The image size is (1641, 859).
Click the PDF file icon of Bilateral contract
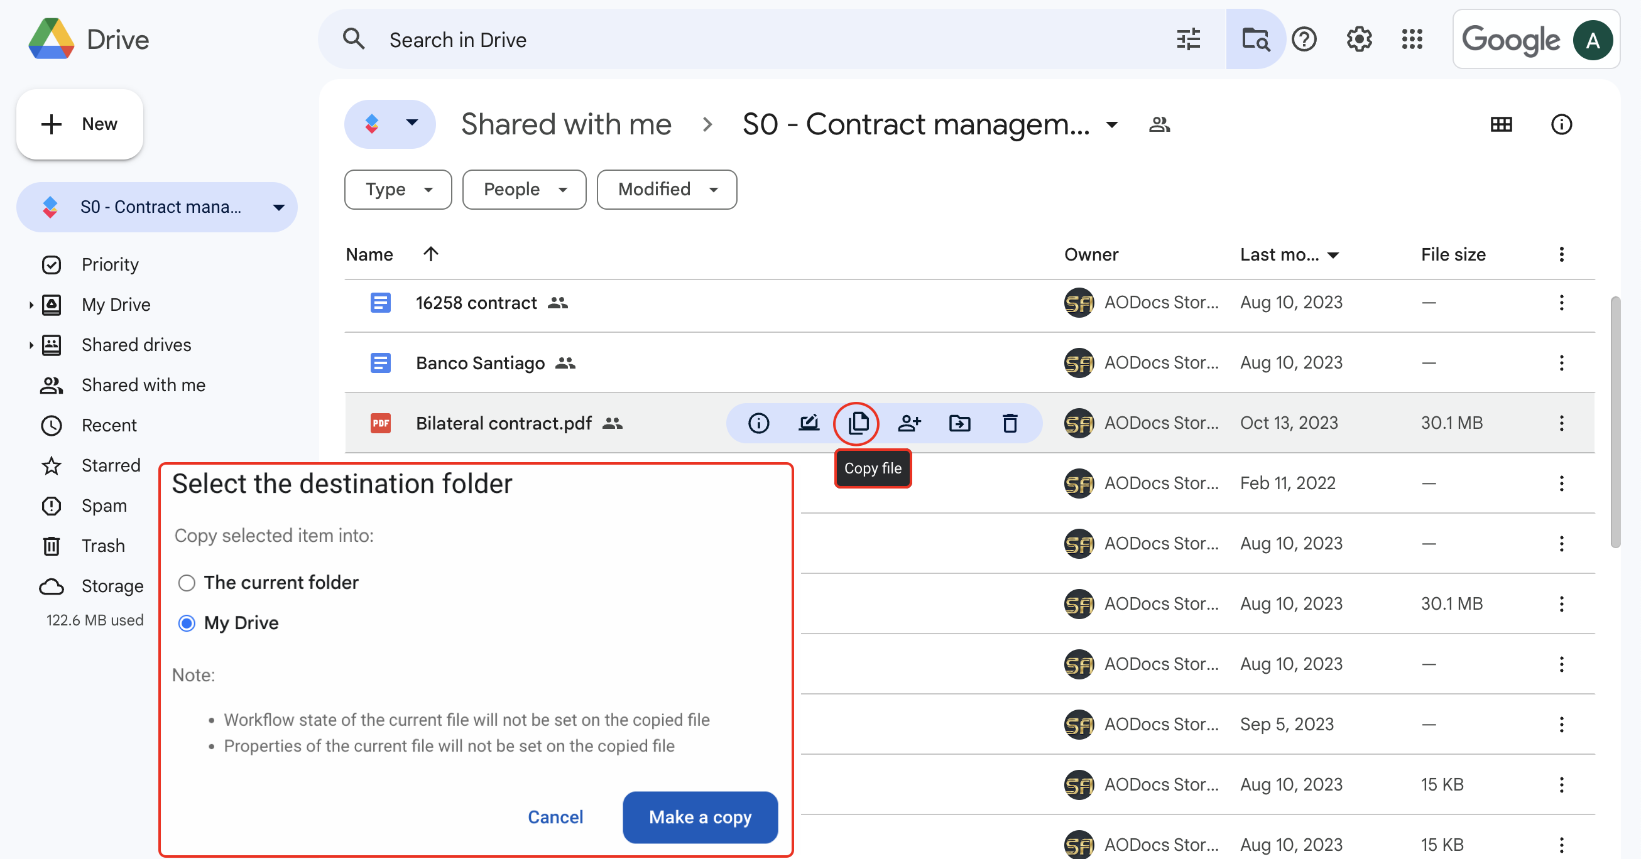(x=380, y=423)
